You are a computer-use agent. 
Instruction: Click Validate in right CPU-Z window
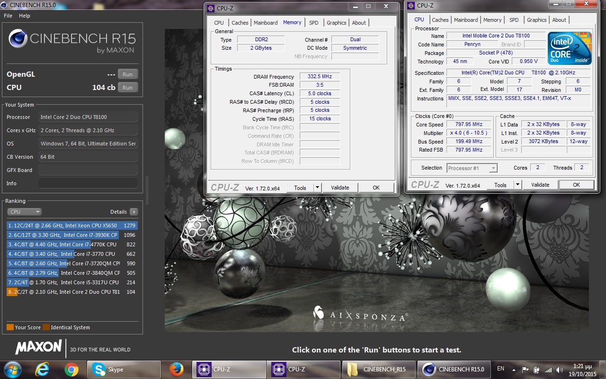[540, 185]
